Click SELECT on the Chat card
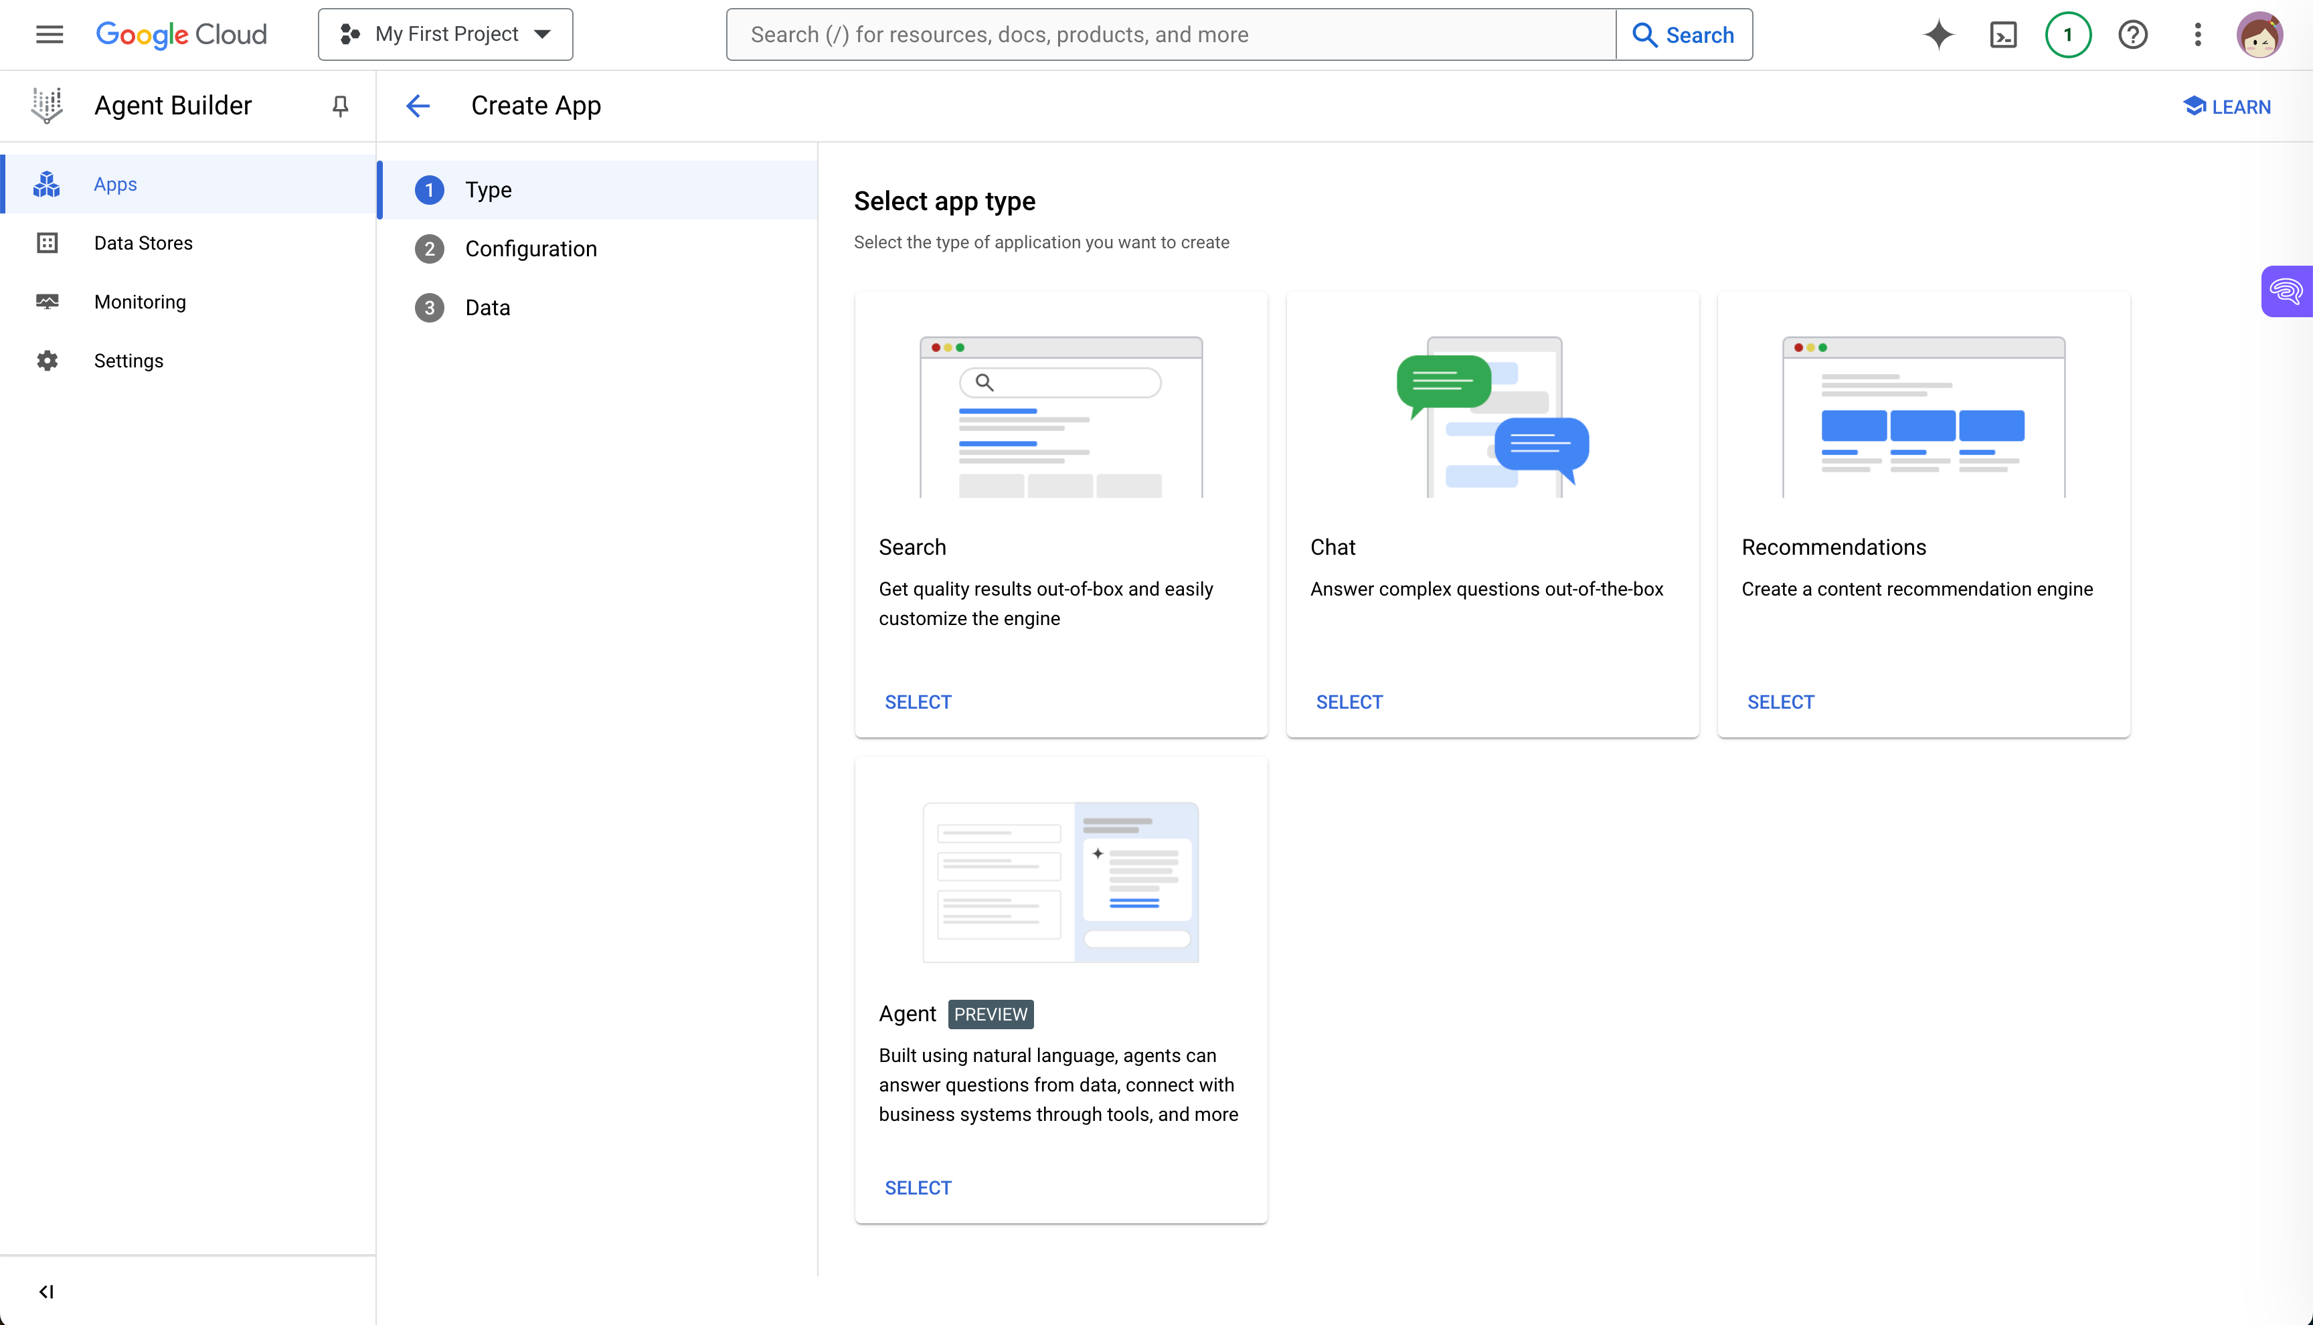Viewport: 2313px width, 1325px height. click(1349, 701)
